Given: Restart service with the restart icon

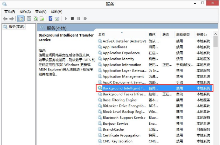Looking at the screenshot, I should point(85,18).
